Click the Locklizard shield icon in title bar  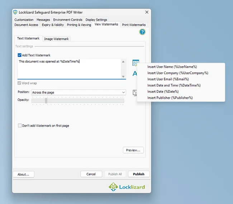click(x=15, y=12)
